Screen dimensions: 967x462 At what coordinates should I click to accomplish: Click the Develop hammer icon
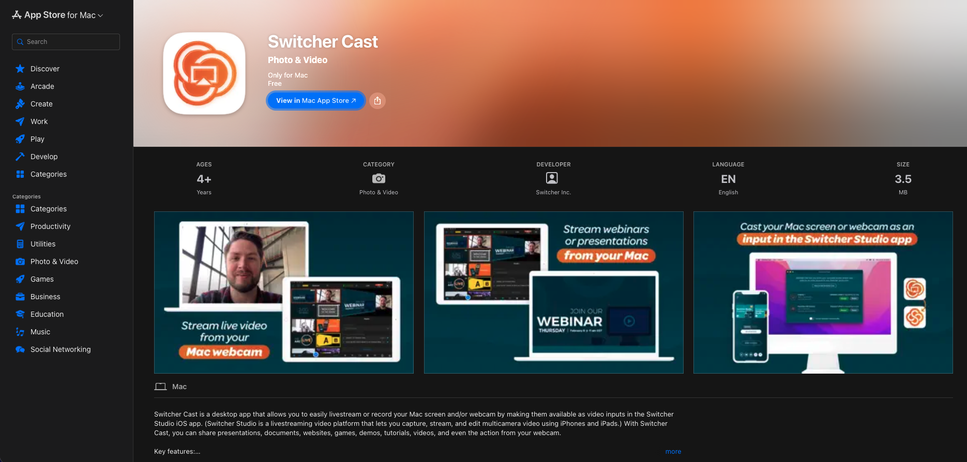tap(20, 157)
